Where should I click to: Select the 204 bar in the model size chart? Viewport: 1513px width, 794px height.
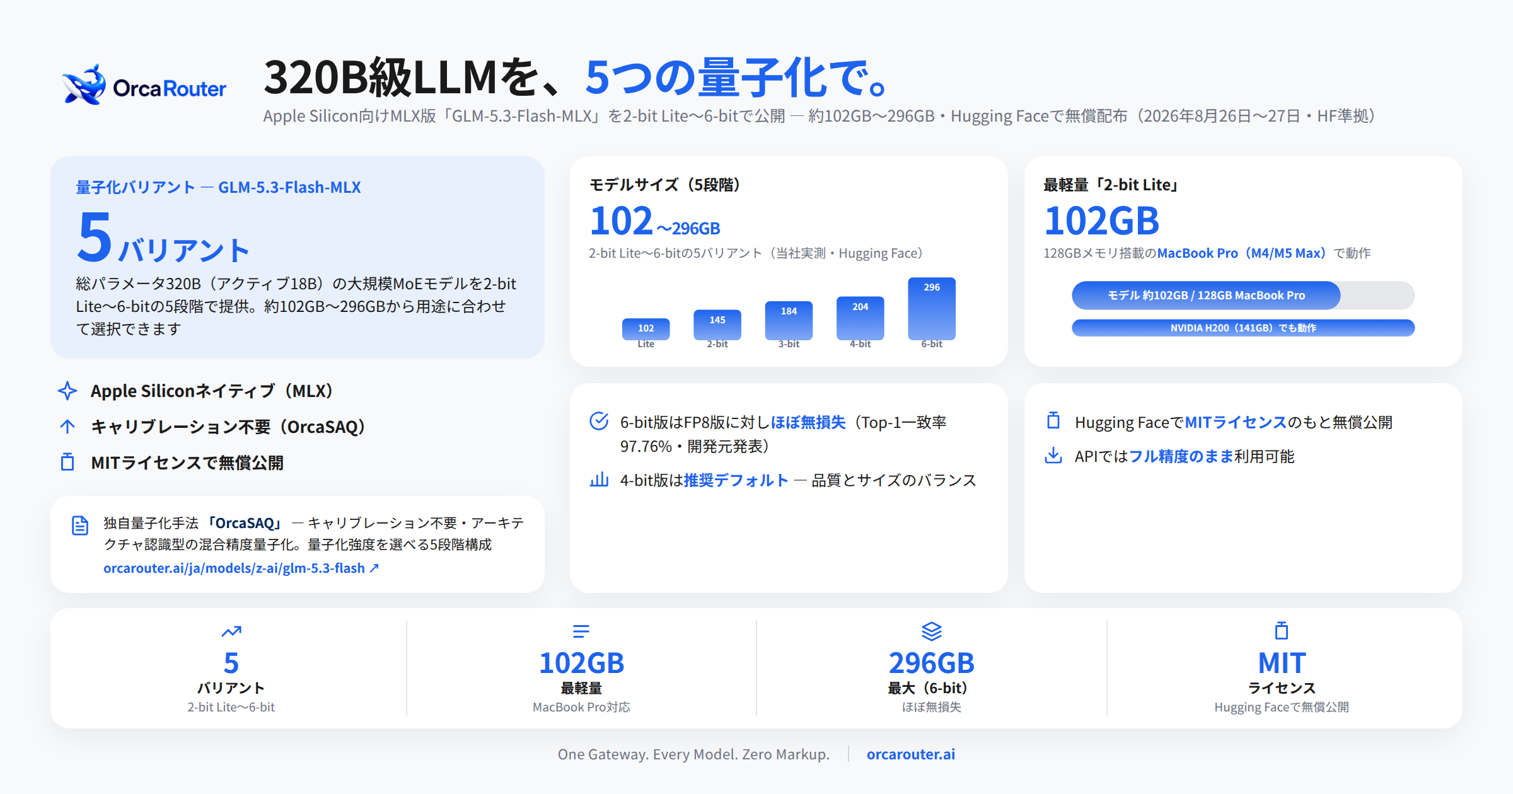click(x=861, y=318)
